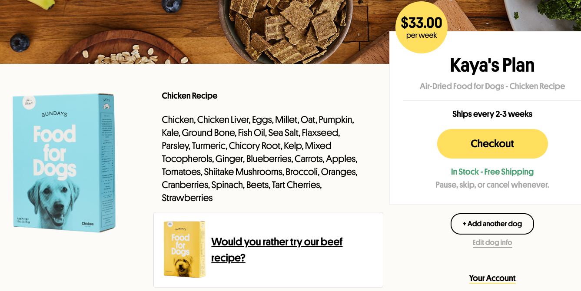Image resolution: width=581 pixels, height=291 pixels.
Task: Select the yellow beef recipe box thumbnail
Action: coord(184,249)
